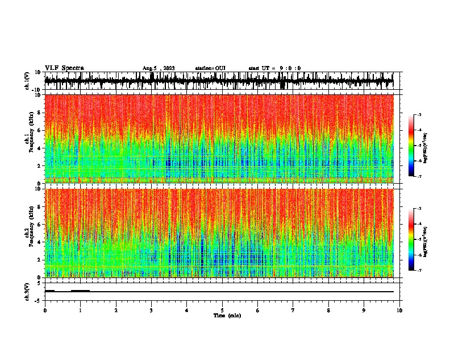Click the 6 kHz tick on the ch.1 spectrogram axis
This screenshot has width=450, height=348.
tap(40, 130)
